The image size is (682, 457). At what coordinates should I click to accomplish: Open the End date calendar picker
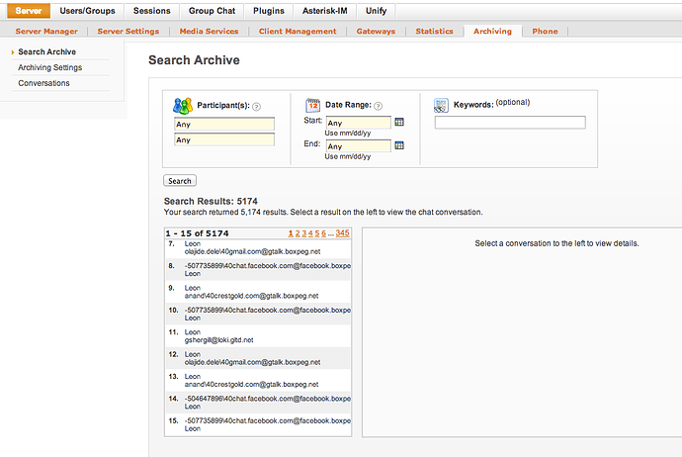coord(399,145)
